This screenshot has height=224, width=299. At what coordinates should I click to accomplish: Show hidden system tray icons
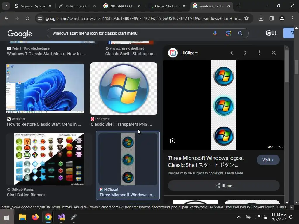pos(239,217)
